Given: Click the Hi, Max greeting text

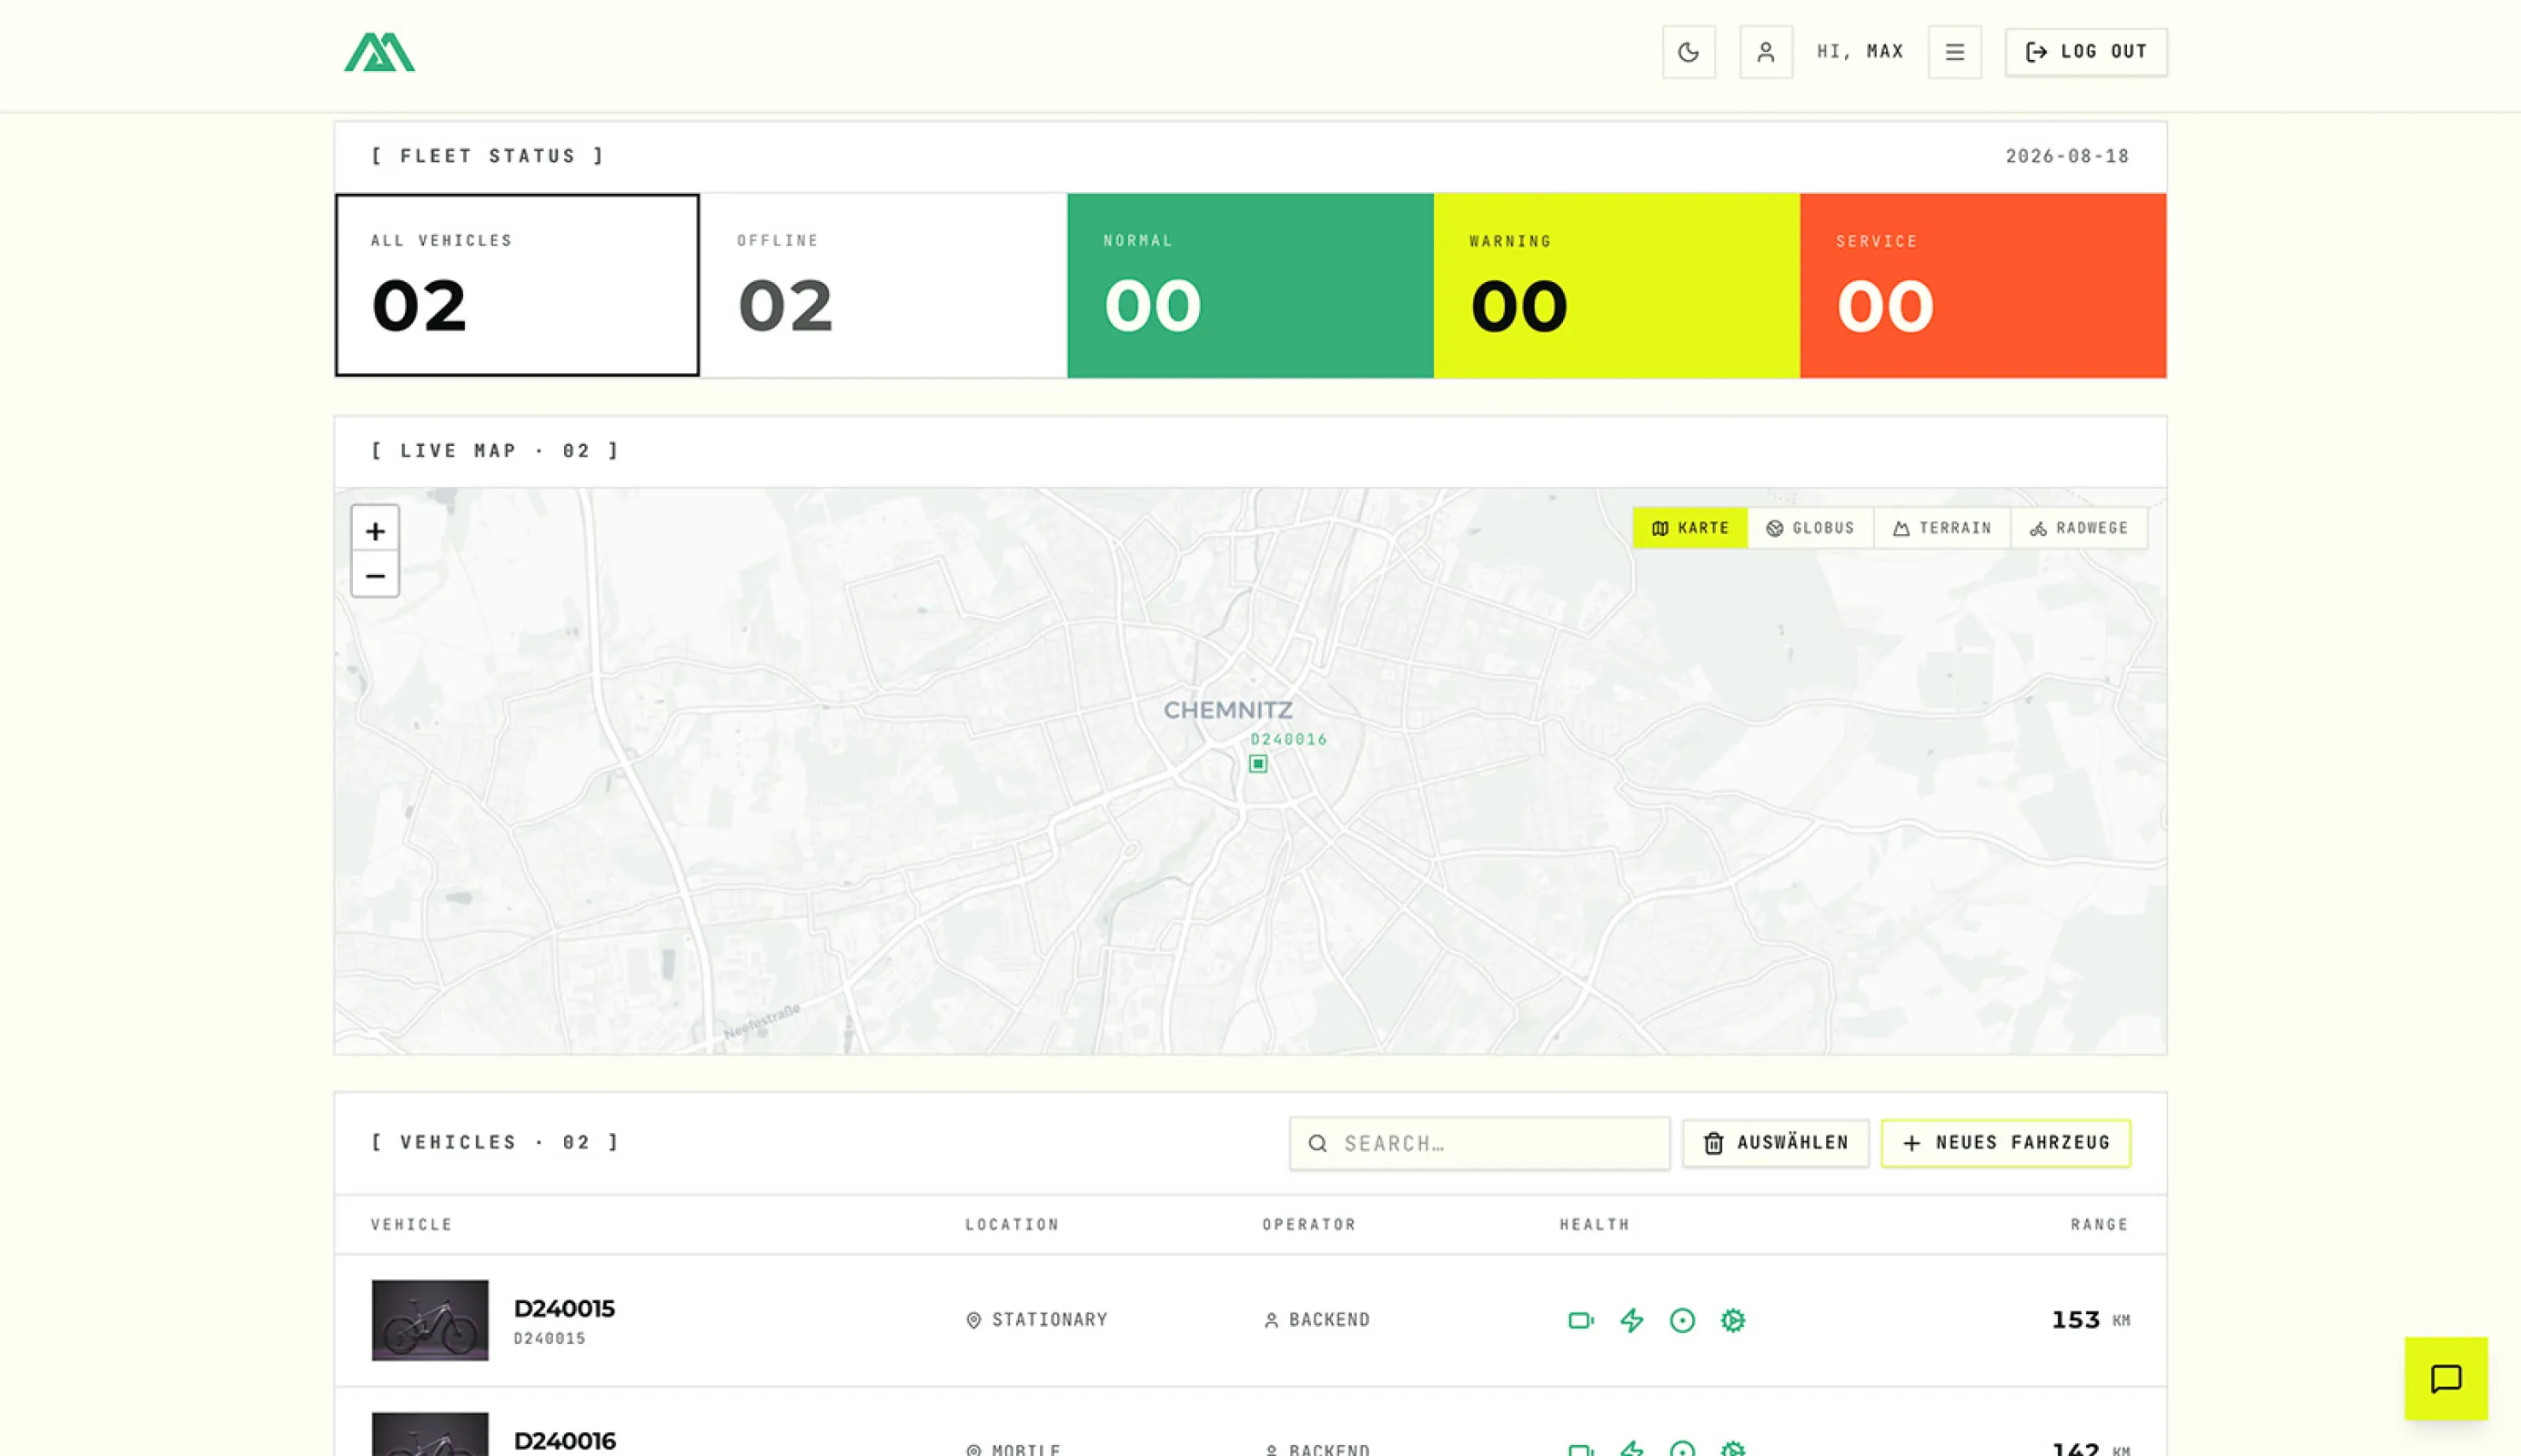Looking at the screenshot, I should tap(1860, 52).
